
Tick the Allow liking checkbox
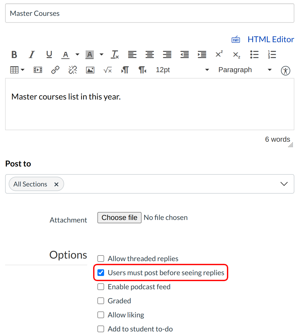coord(101,315)
